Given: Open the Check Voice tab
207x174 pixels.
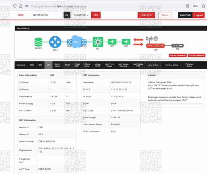Looking at the screenshot, I should (87, 65).
